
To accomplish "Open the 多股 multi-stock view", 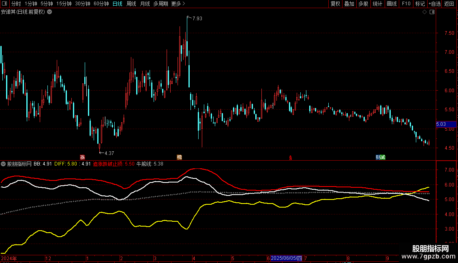I will pos(363,4).
